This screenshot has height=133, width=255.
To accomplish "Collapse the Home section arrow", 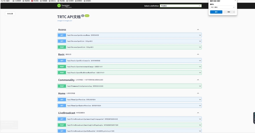I will tap(198, 93).
